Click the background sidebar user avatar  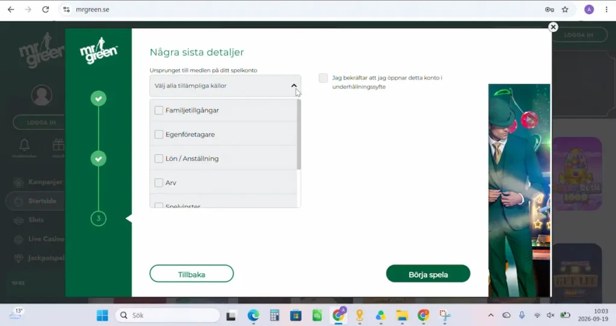tap(42, 95)
